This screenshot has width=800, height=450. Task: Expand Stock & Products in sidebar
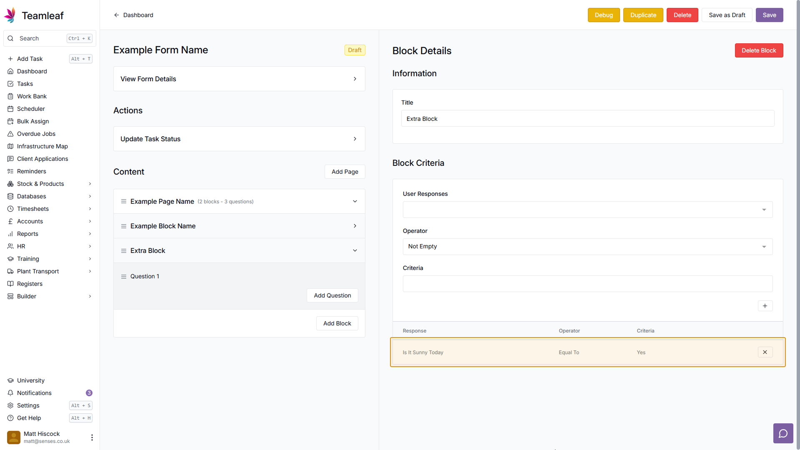(90, 184)
